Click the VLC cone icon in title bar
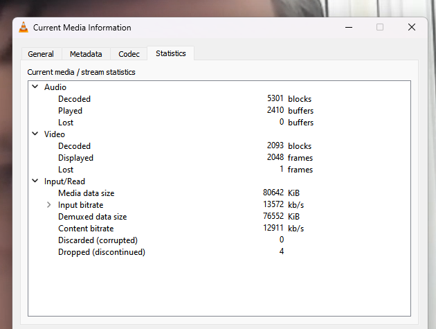436x329 pixels. tap(24, 28)
